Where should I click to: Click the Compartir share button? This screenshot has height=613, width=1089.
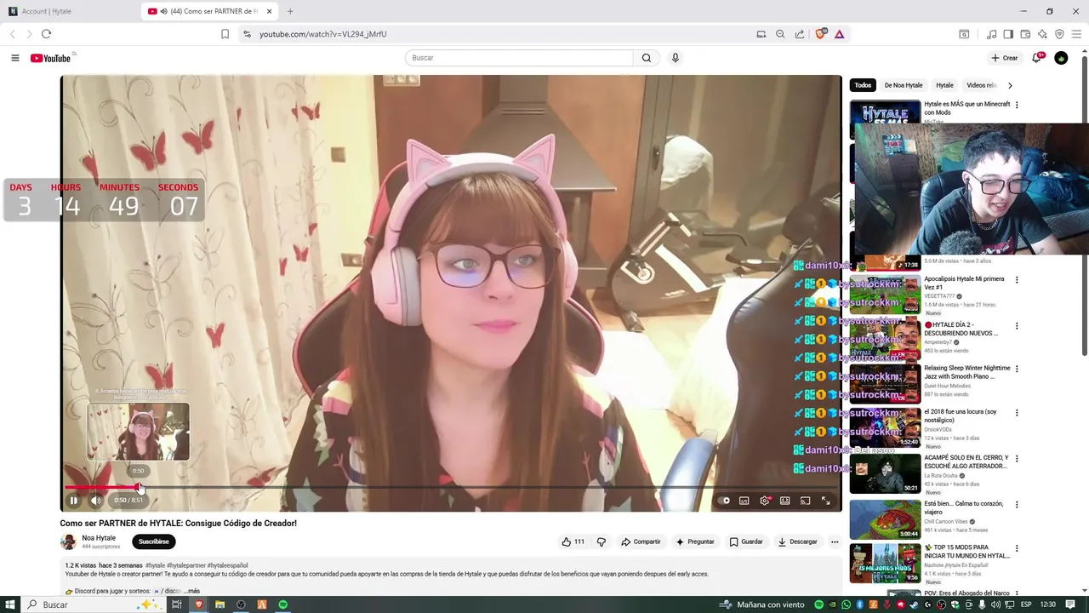click(641, 541)
